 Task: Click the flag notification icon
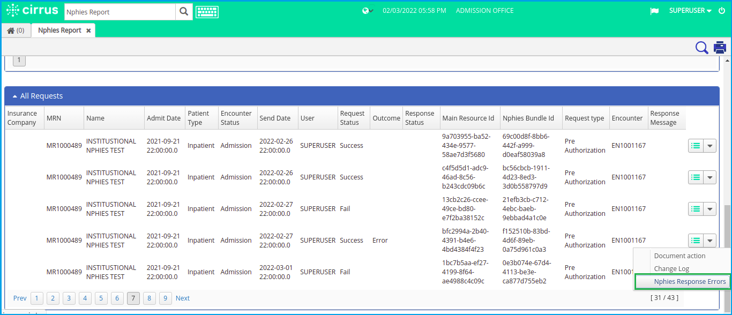click(x=654, y=11)
